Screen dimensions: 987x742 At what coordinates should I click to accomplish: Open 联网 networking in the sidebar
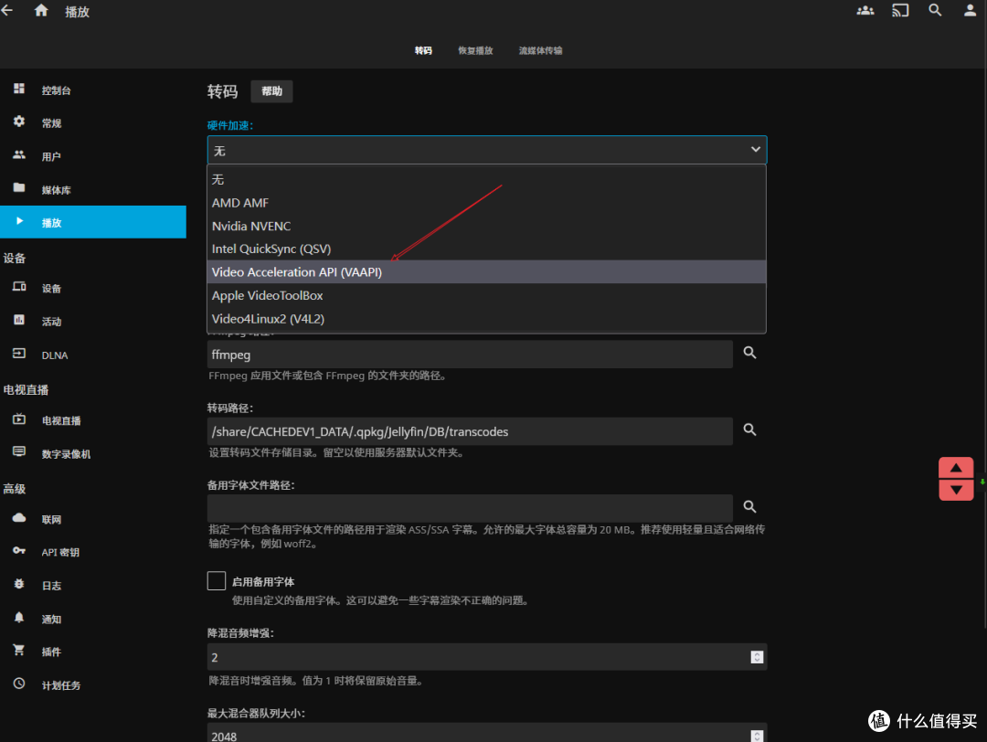coord(93,519)
